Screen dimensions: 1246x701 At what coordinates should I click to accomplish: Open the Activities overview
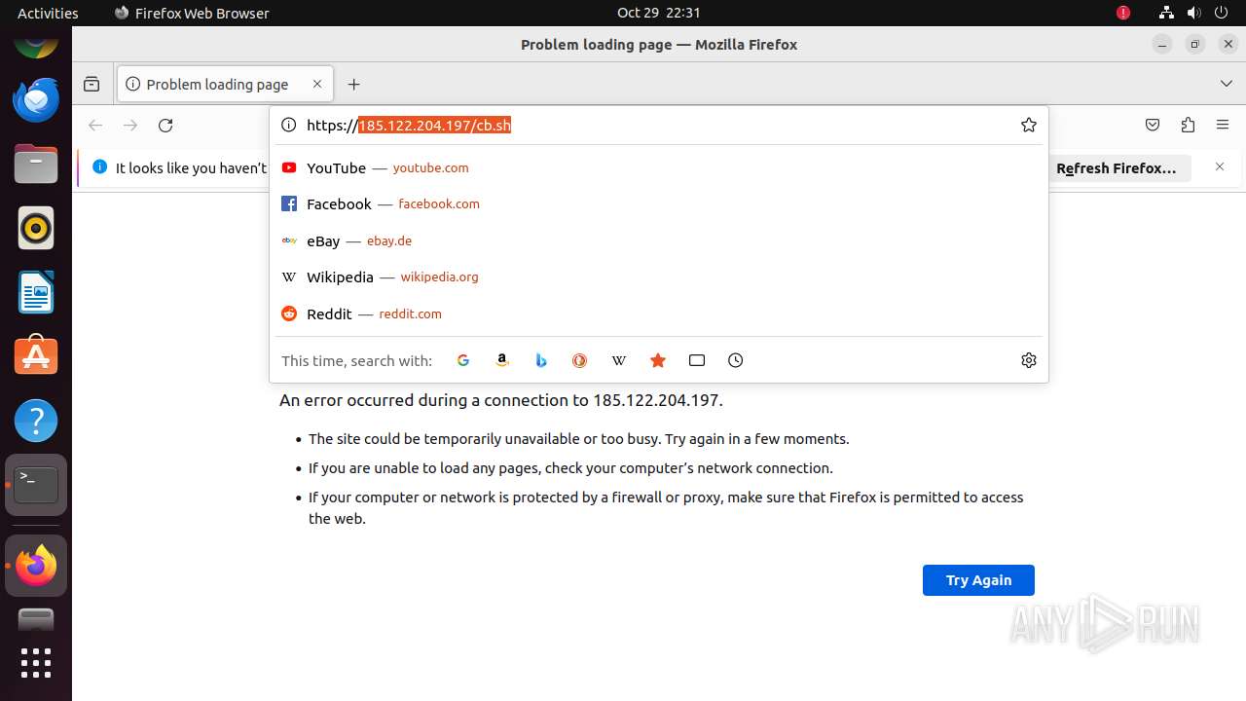coord(48,13)
